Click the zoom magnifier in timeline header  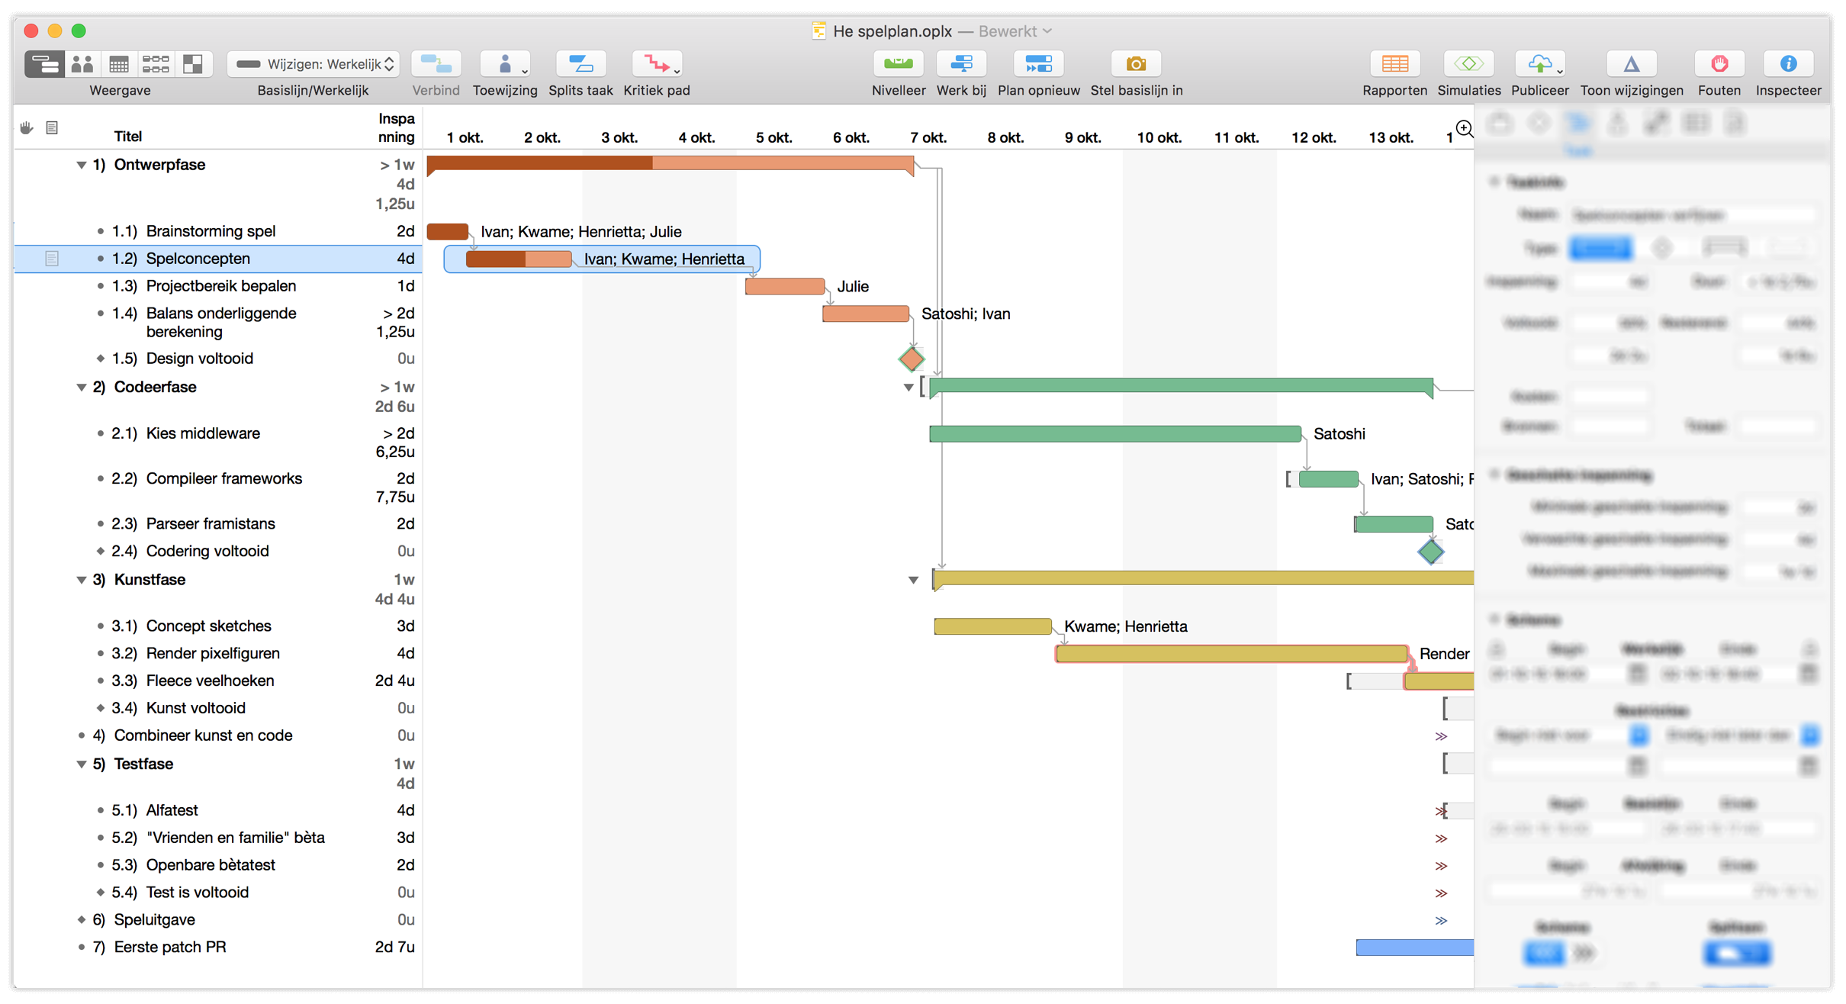tap(1463, 129)
